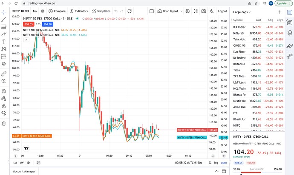Open the prediction and measurement tools
This screenshot has width=294, height=175.
(x=4, y=56)
